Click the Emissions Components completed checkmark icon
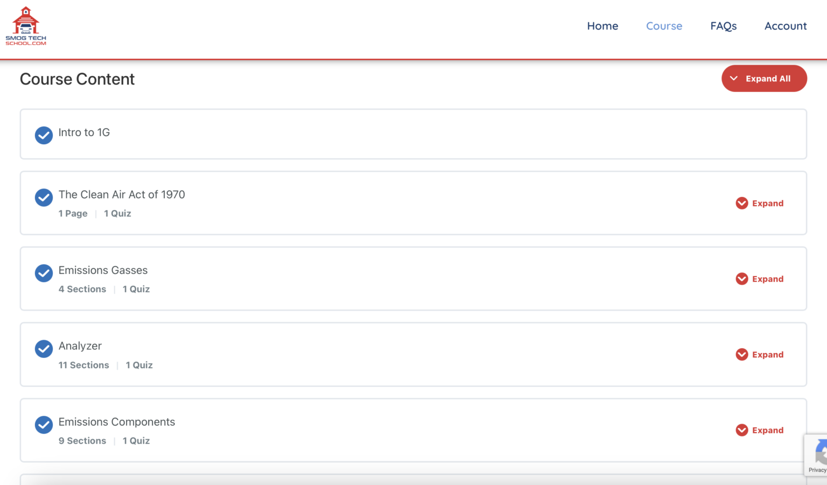The height and width of the screenshot is (485, 827). coord(44,425)
